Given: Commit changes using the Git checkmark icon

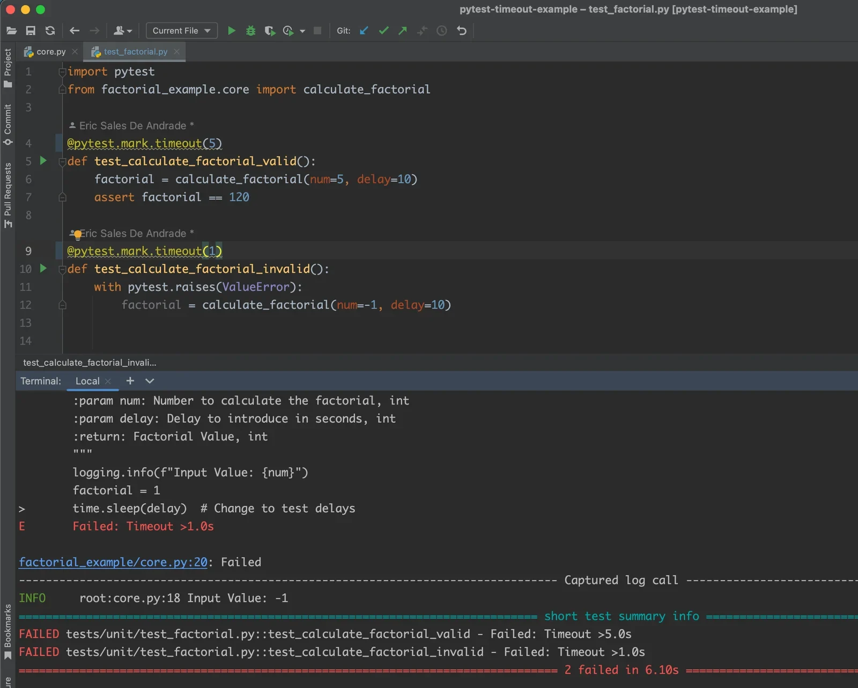Looking at the screenshot, I should (x=383, y=31).
